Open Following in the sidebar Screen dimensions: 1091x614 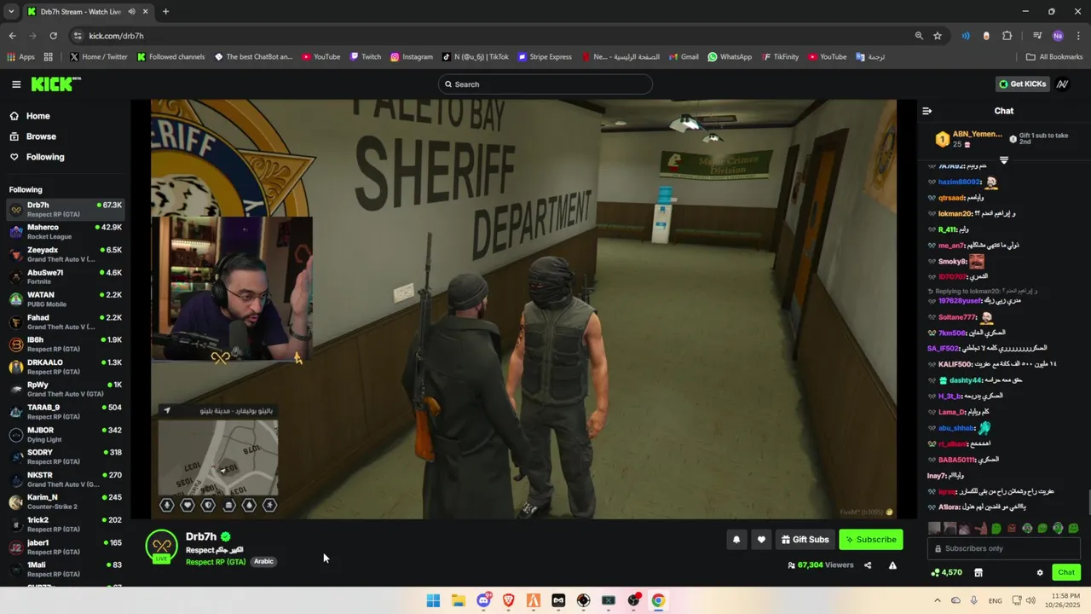point(44,157)
